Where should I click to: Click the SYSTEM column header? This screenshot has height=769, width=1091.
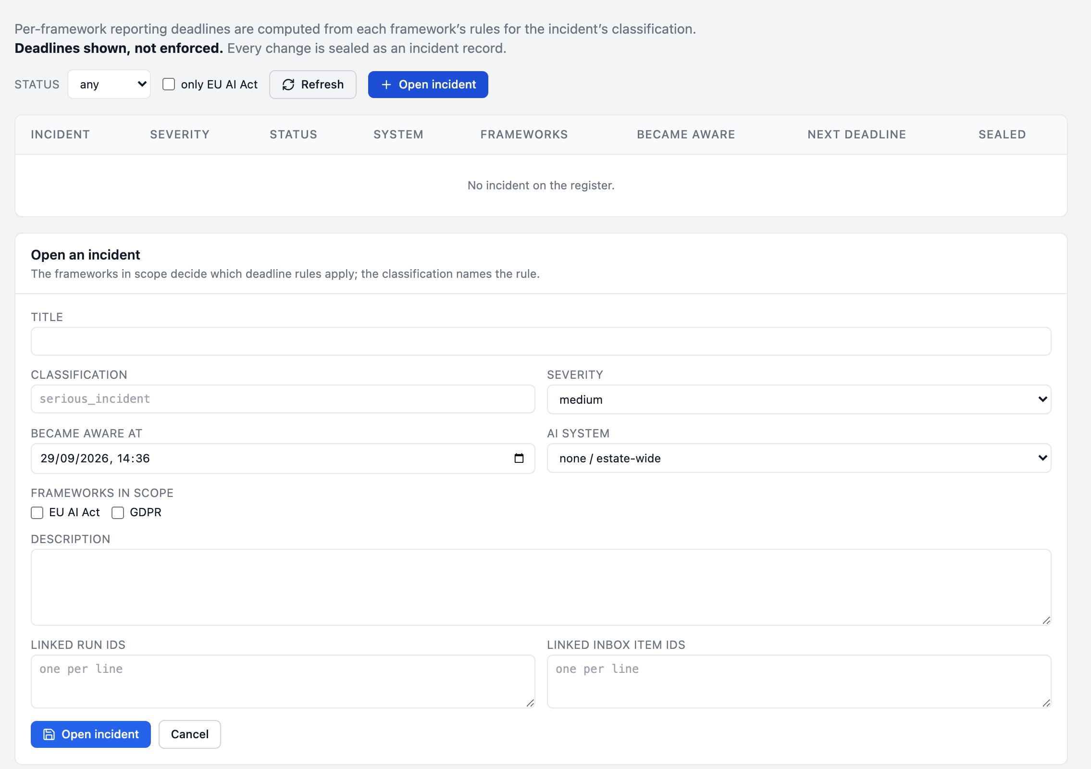pos(398,135)
